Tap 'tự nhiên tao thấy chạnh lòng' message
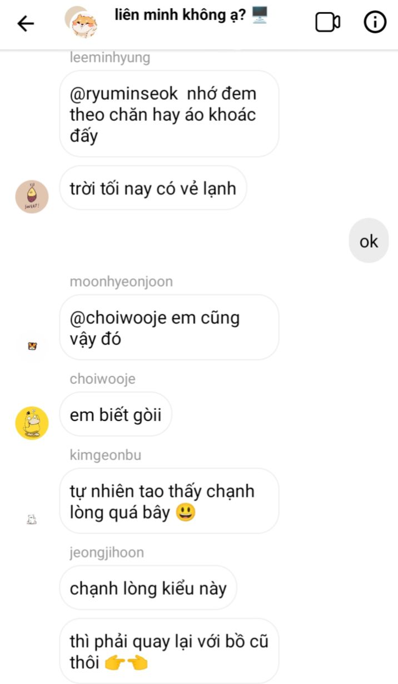Image resolution: width=398 pixels, height=684 pixels. pyautogui.click(x=169, y=501)
